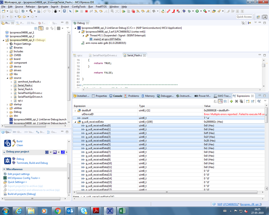This screenshot has width=269, height=215.
Task: Expand the destBuff expression row
Action: pos(75,111)
